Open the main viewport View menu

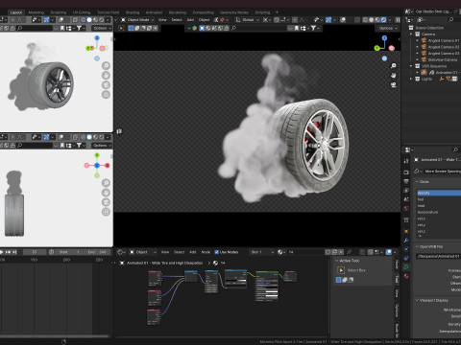click(162, 20)
